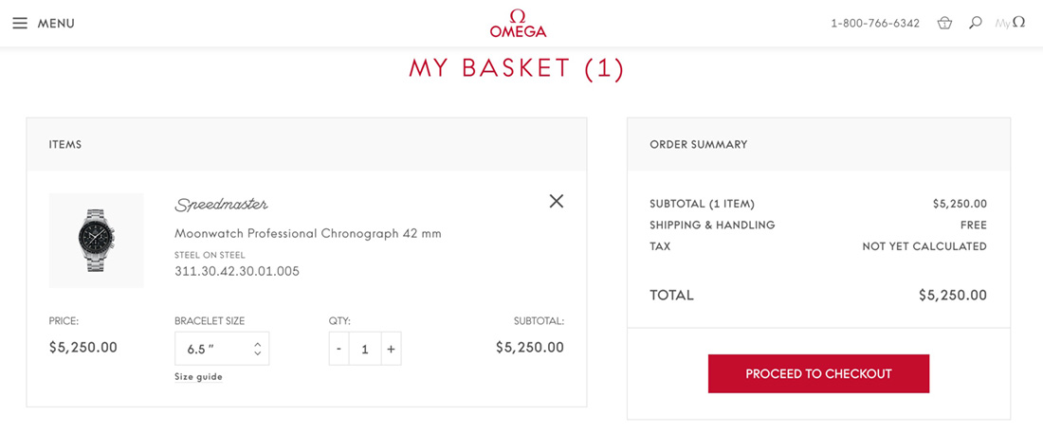
Task: Open search with the magnifier icon
Action: (975, 23)
